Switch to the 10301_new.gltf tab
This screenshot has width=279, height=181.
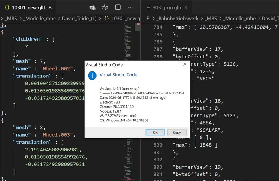coord(29,7)
